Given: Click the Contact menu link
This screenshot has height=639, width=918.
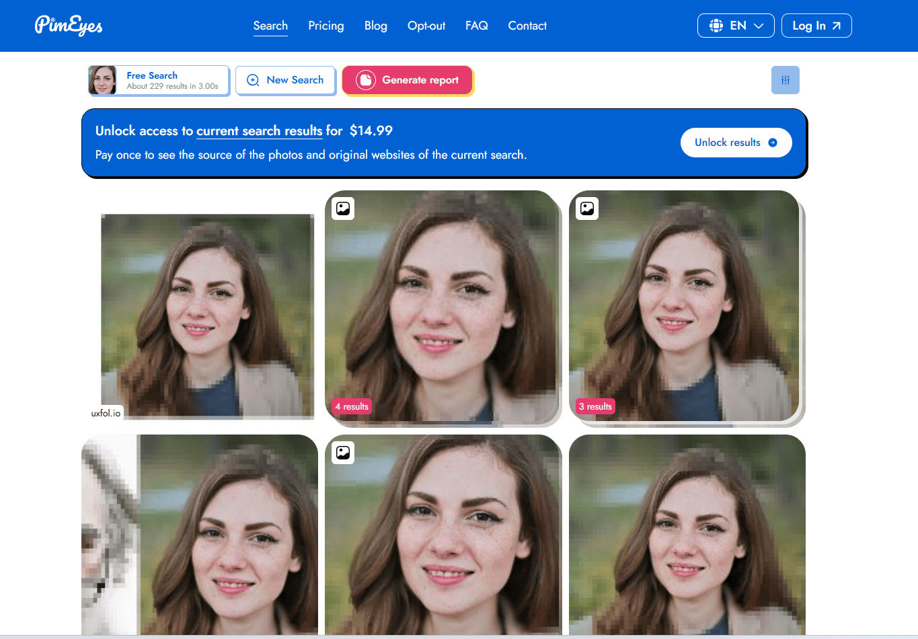Looking at the screenshot, I should [x=527, y=26].
